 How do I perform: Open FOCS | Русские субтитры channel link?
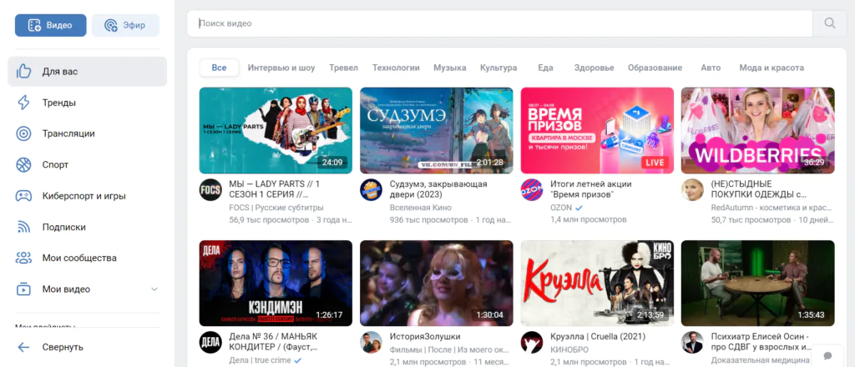(276, 208)
